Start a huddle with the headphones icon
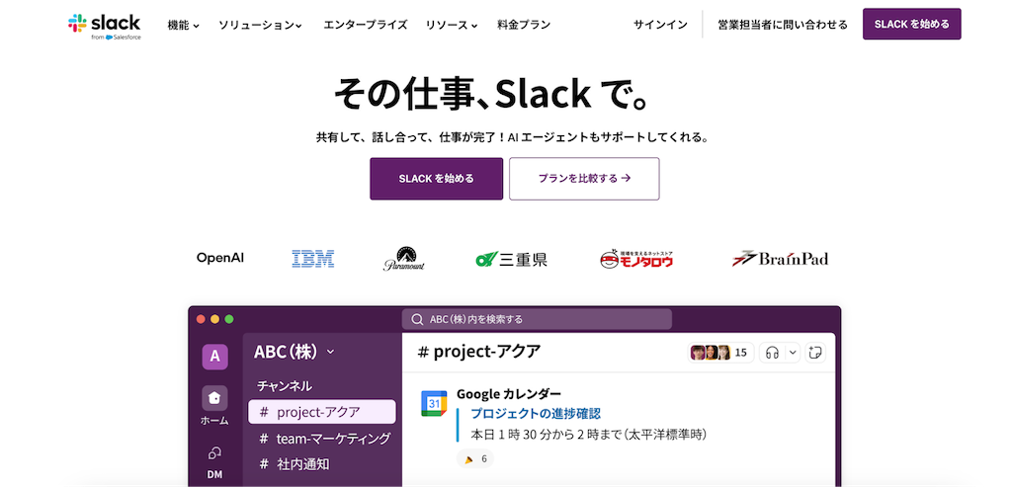 coord(773,353)
